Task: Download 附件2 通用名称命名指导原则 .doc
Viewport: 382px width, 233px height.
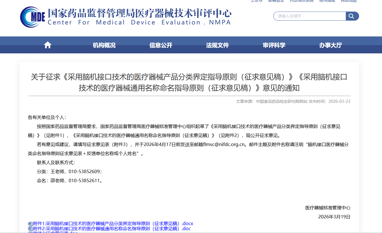Action: point(112,229)
